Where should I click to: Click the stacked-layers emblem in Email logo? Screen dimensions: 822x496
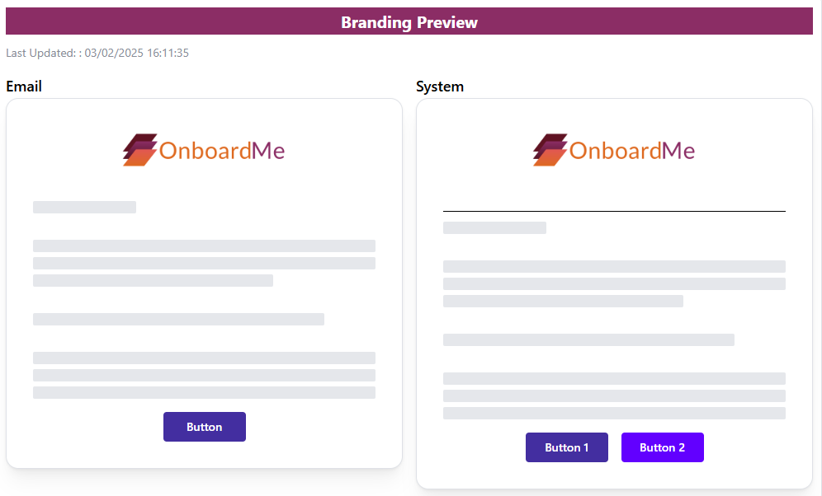tap(139, 150)
